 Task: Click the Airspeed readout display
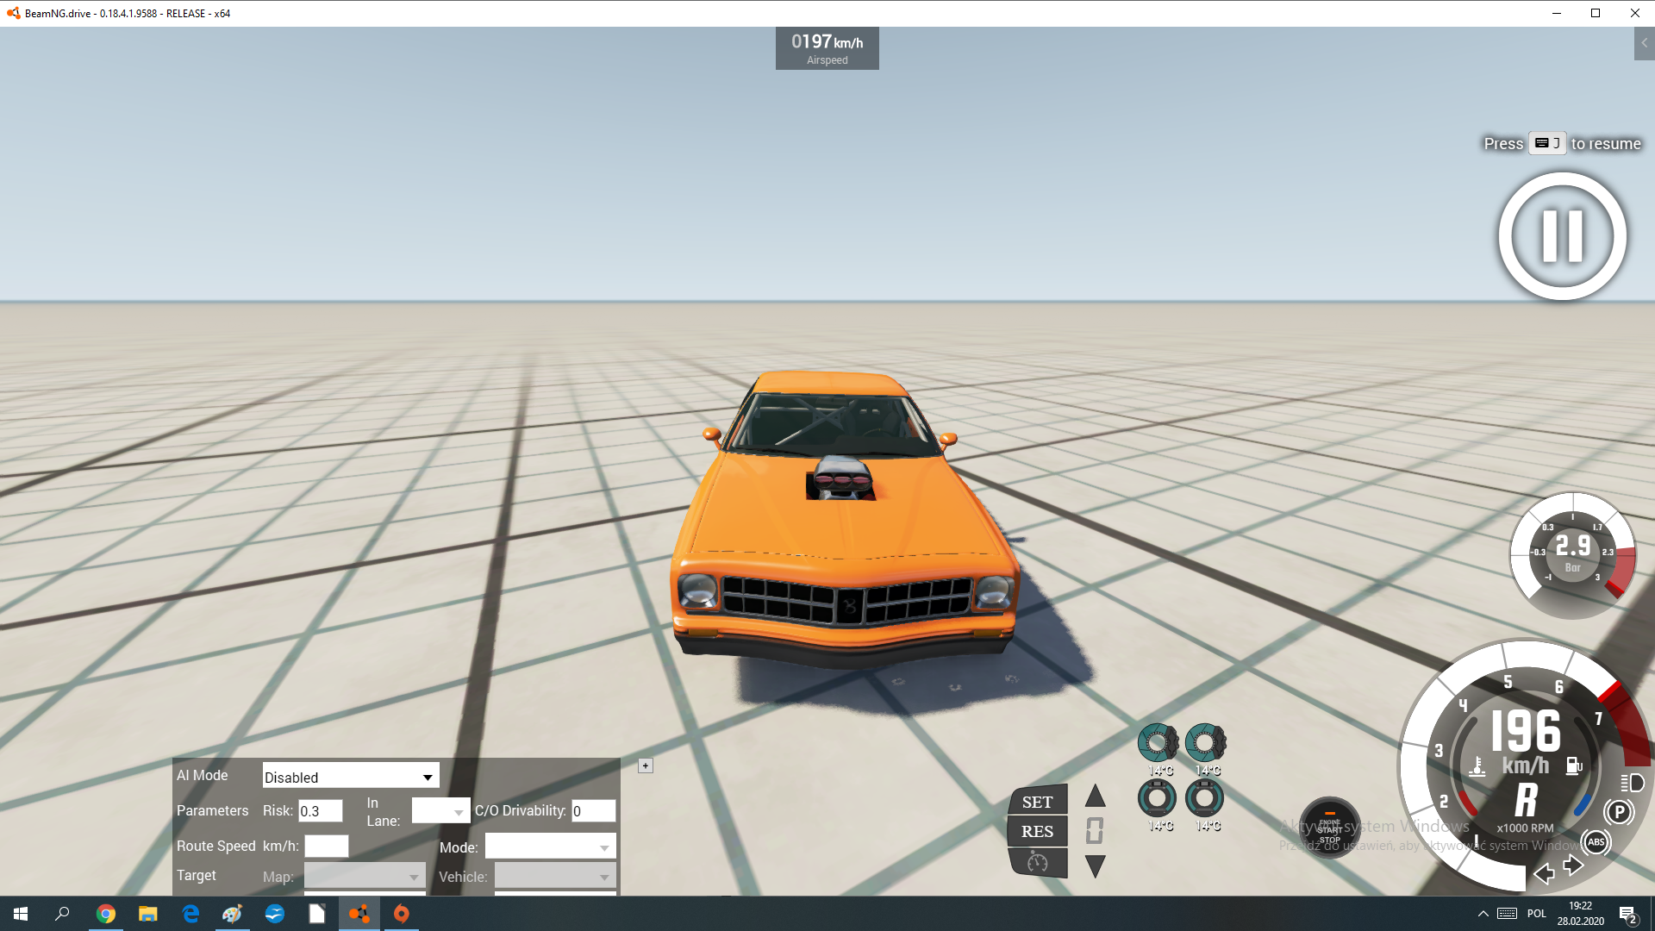pos(827,48)
